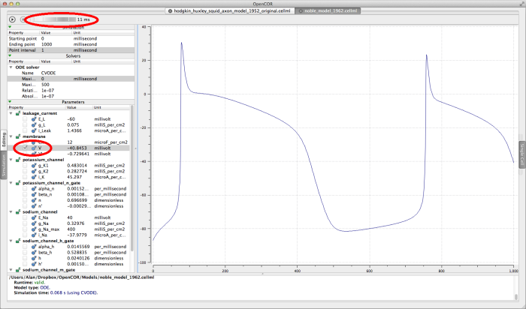Screen dimensions: 526x309
Task: Collapse the potassium_channel tree group
Action: 11,159
